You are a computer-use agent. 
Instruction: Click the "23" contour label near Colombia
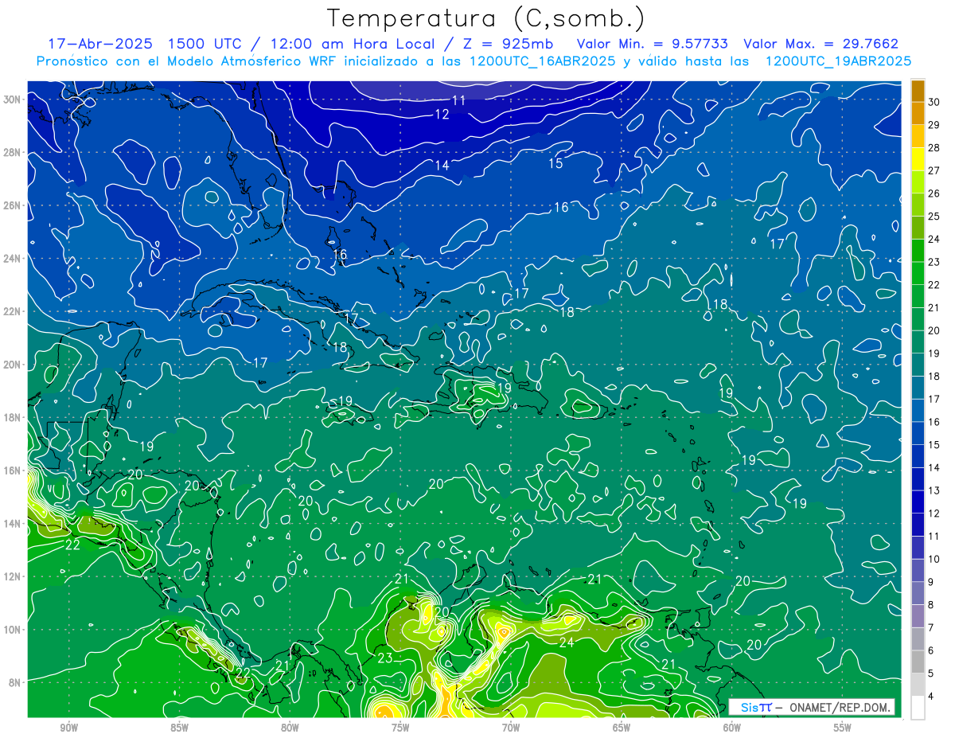coord(385,658)
